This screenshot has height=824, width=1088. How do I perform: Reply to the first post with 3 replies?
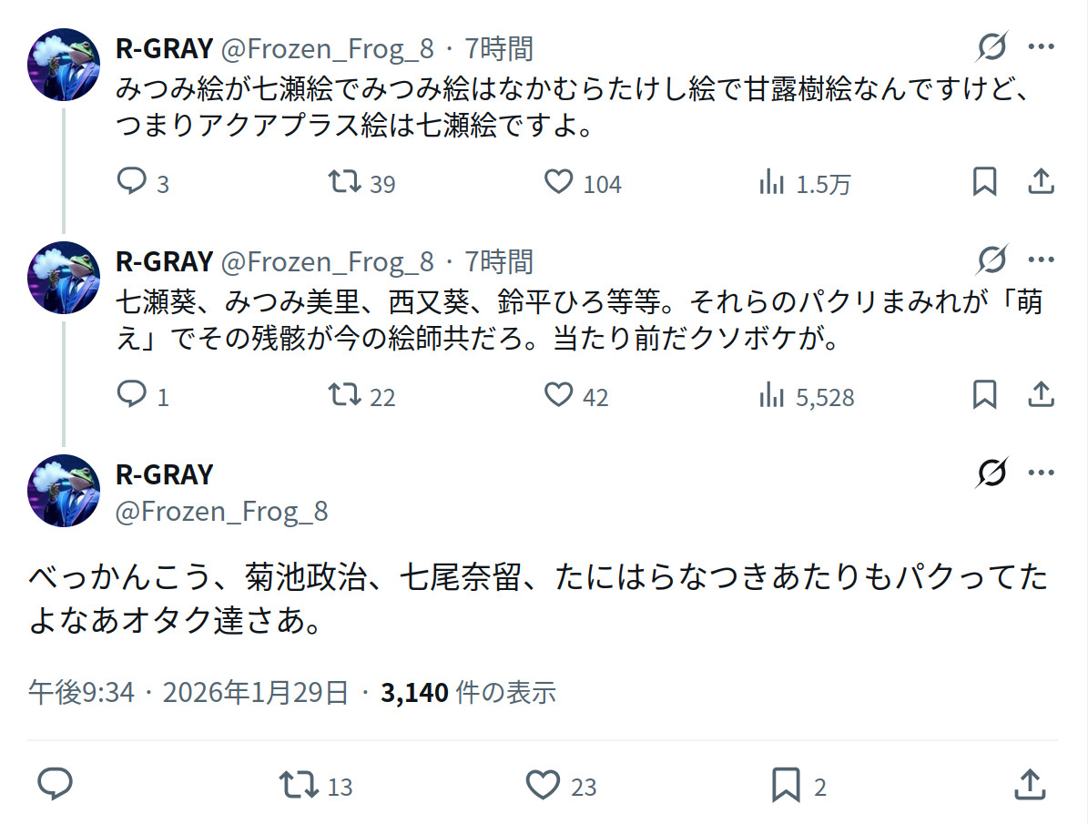(132, 183)
